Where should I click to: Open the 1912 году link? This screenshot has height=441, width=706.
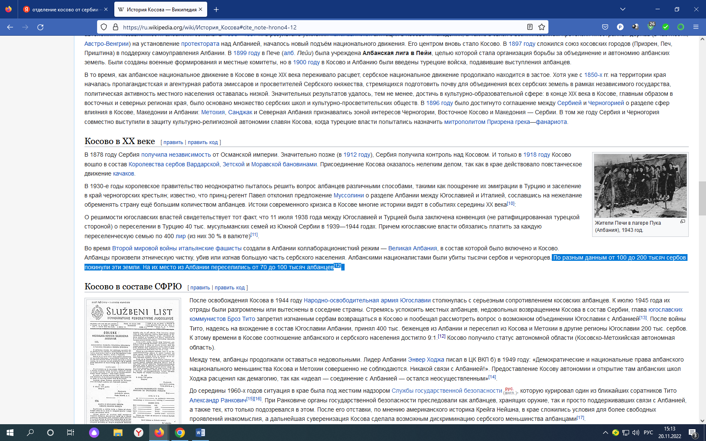point(357,155)
